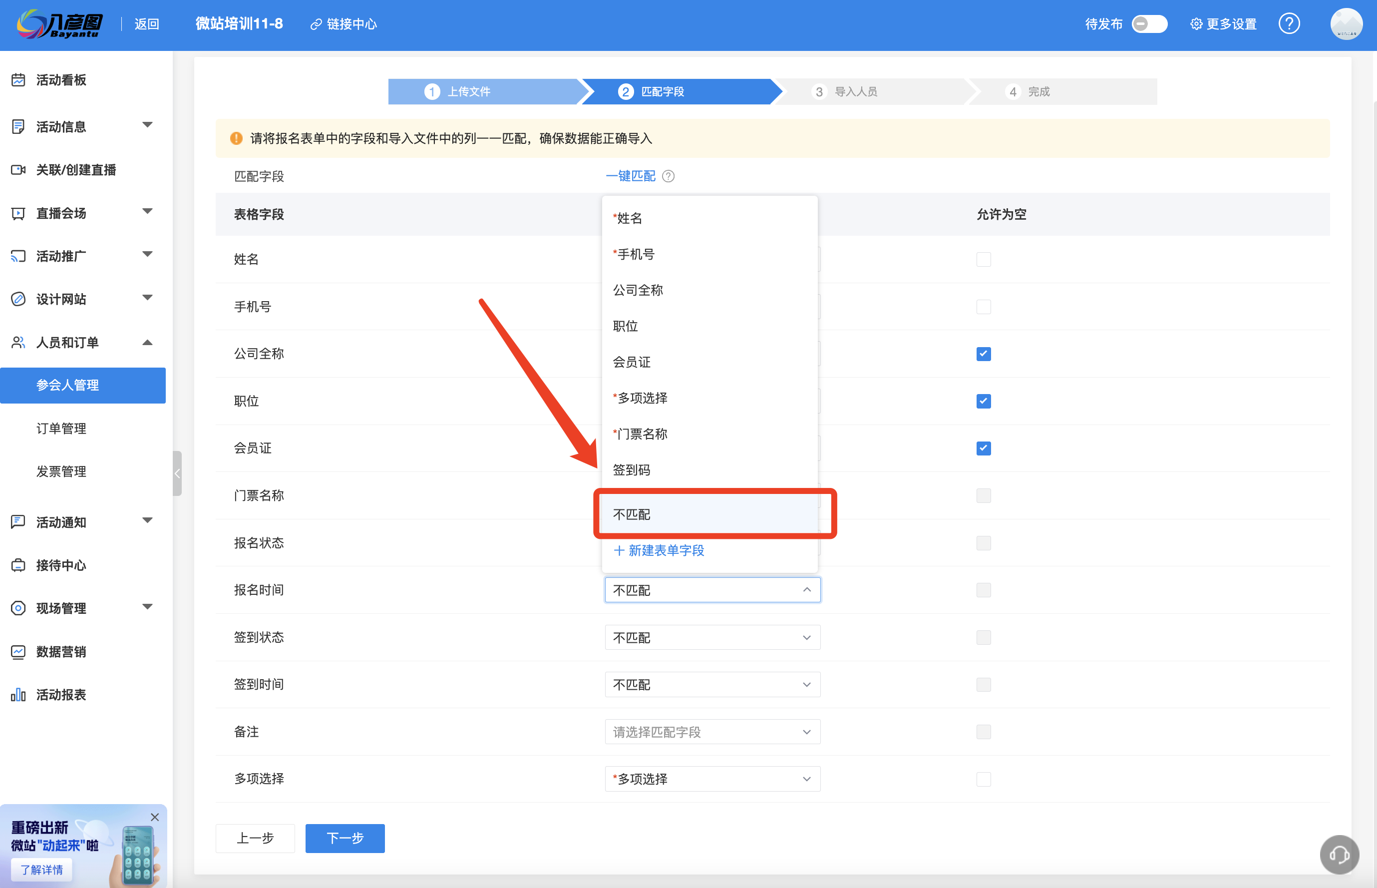Click the 数据营销 chart icon
The height and width of the screenshot is (888, 1377).
click(18, 652)
